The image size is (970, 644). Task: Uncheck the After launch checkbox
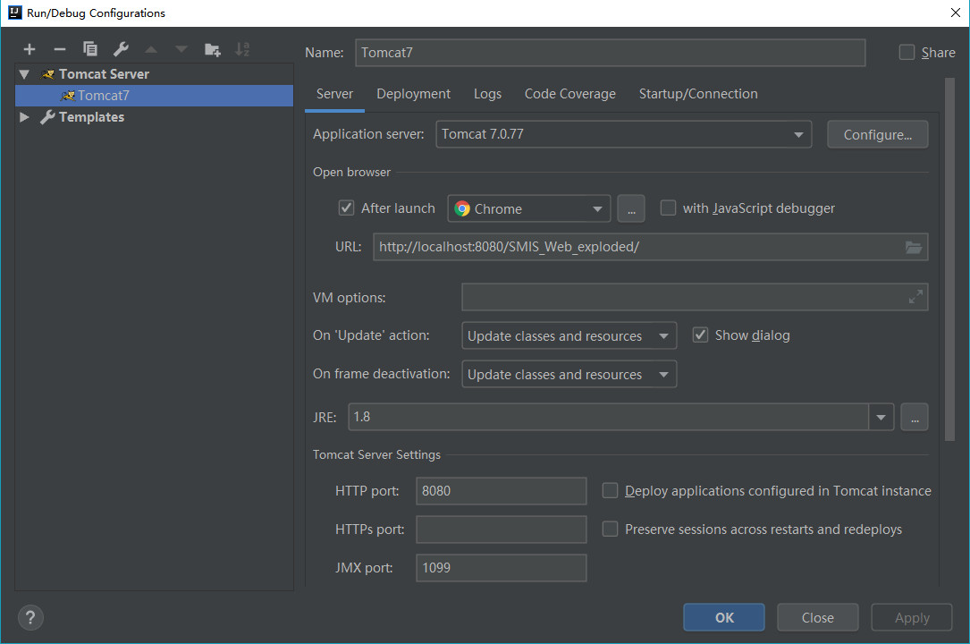click(346, 208)
